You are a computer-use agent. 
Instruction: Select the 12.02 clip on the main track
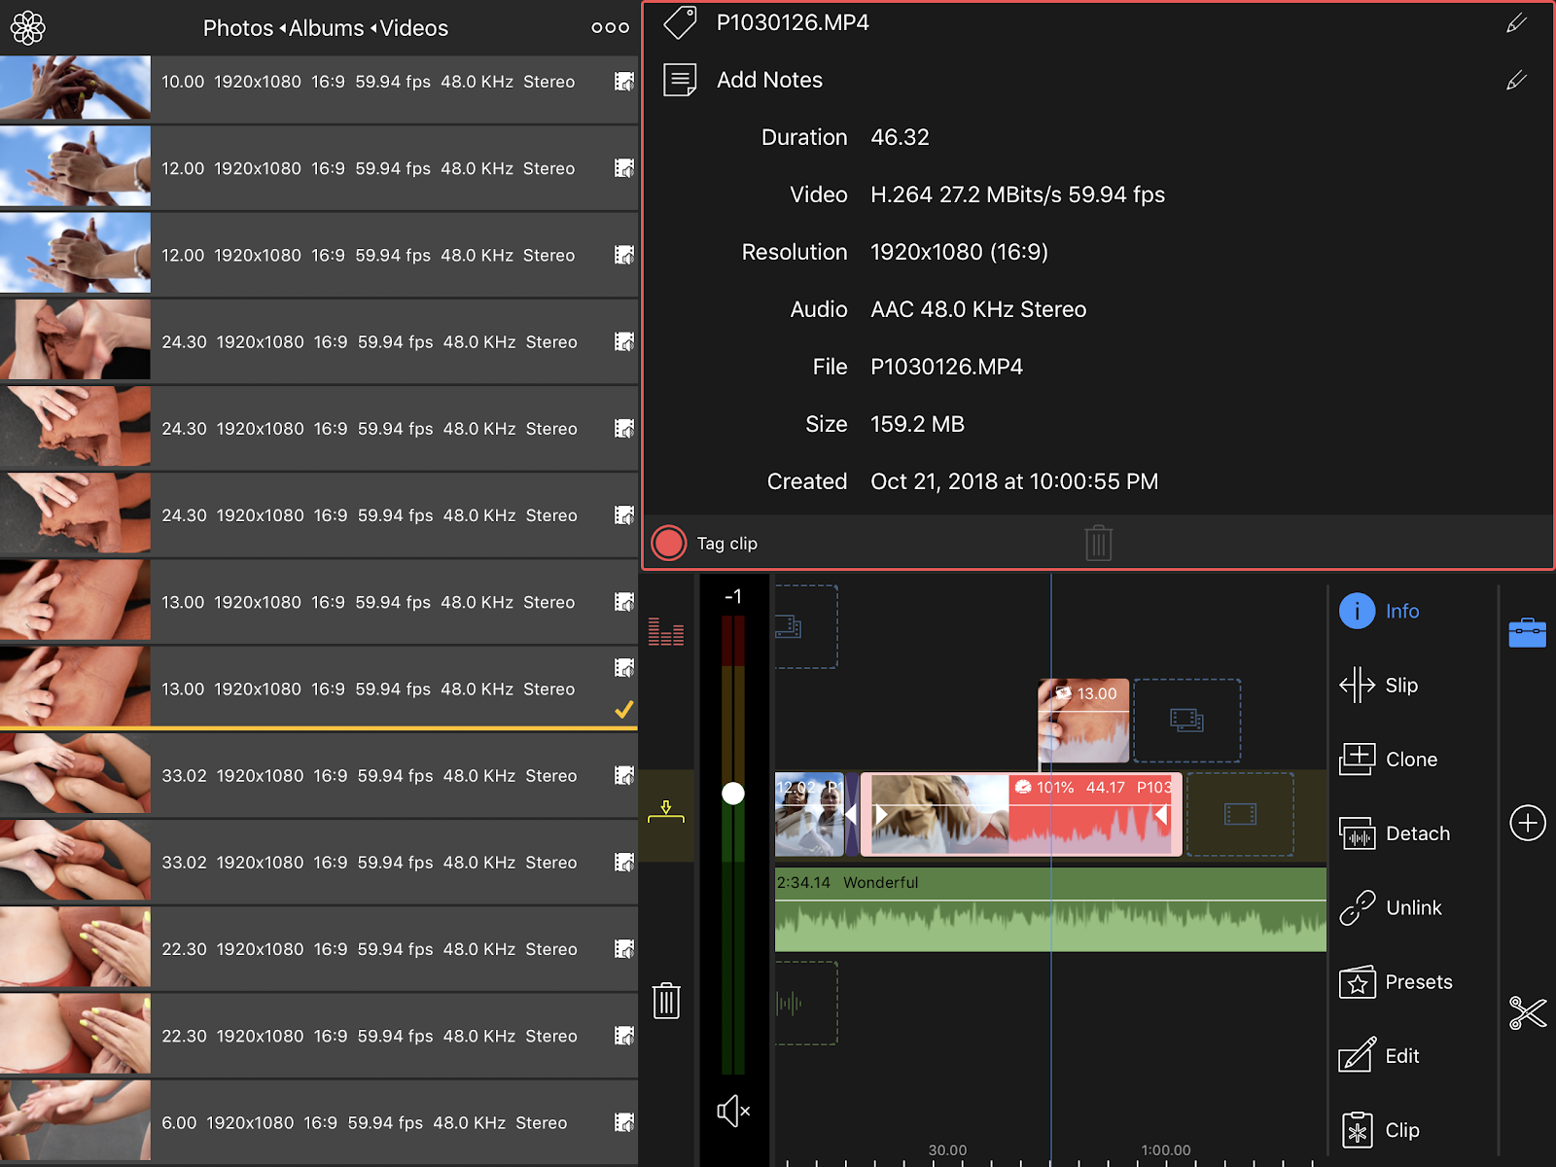pyautogui.click(x=809, y=814)
